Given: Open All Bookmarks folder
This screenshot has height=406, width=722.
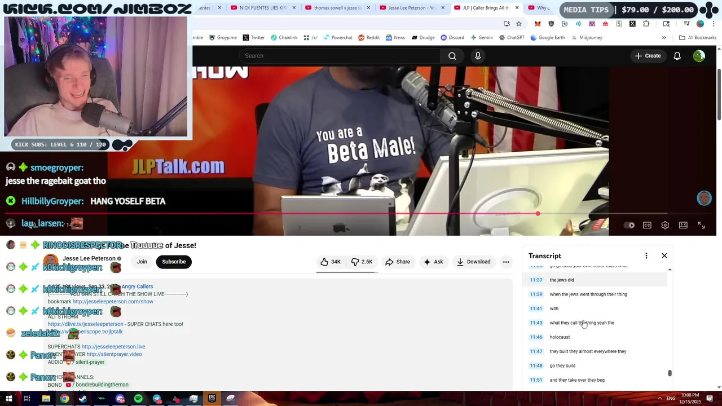Looking at the screenshot, I should [x=698, y=38].
